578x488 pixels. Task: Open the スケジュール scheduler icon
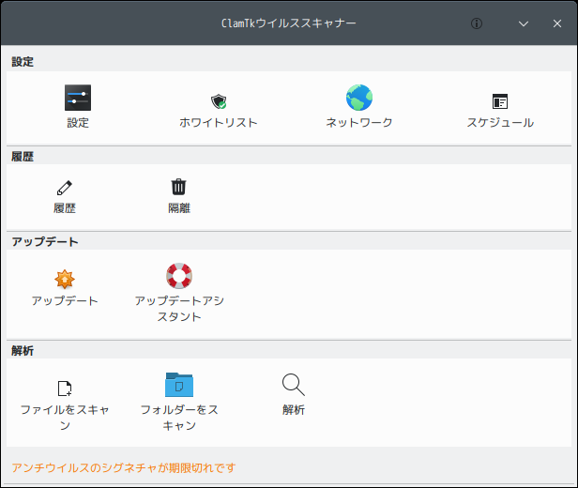tap(500, 101)
